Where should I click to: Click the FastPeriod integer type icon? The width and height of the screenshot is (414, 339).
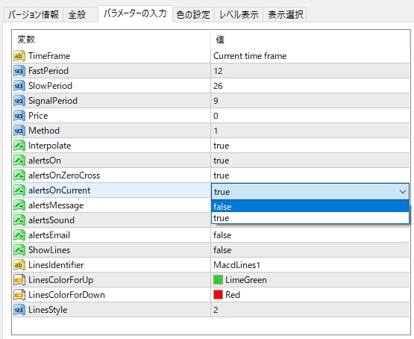19,71
